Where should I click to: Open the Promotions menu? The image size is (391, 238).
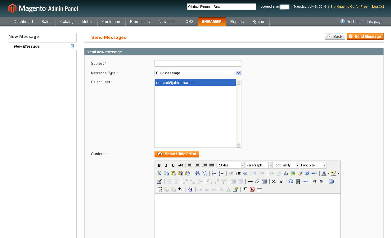140,22
